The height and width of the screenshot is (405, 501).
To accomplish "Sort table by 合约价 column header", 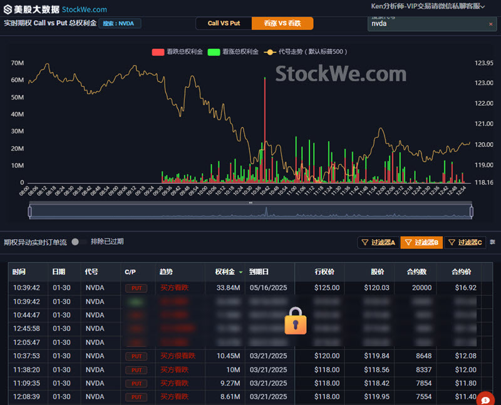I will (461, 272).
